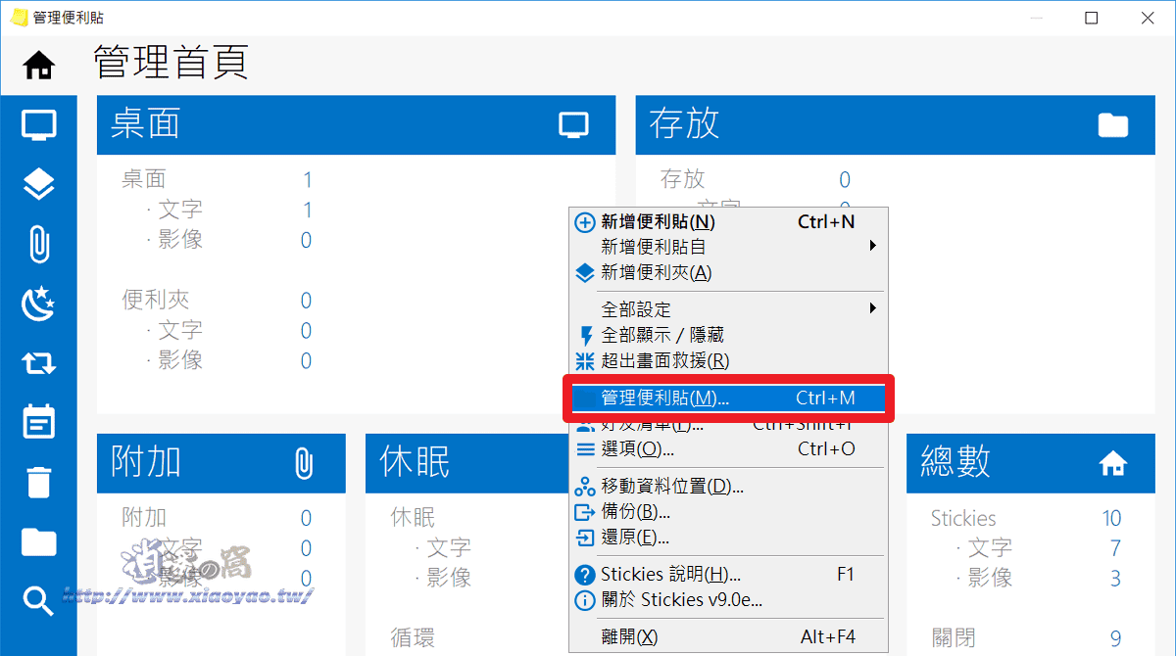
Task: Select the desktop monitor icon in the sidebar
Action: tap(39, 124)
